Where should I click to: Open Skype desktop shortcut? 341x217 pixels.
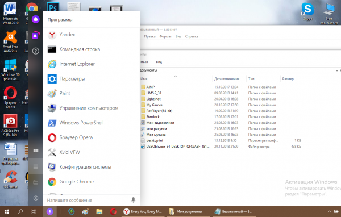tap(307, 12)
